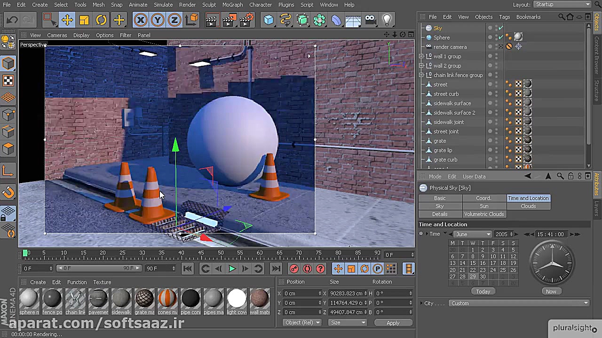Viewport: 602px width, 338px height.
Task: Select the Rotate tool
Action: [101, 20]
